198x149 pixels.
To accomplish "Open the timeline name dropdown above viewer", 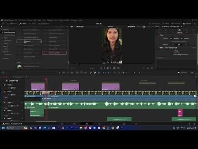I will 111,26.
